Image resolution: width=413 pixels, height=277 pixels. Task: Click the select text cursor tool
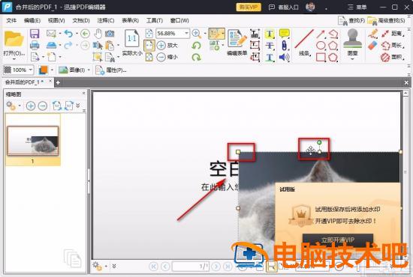point(98,46)
